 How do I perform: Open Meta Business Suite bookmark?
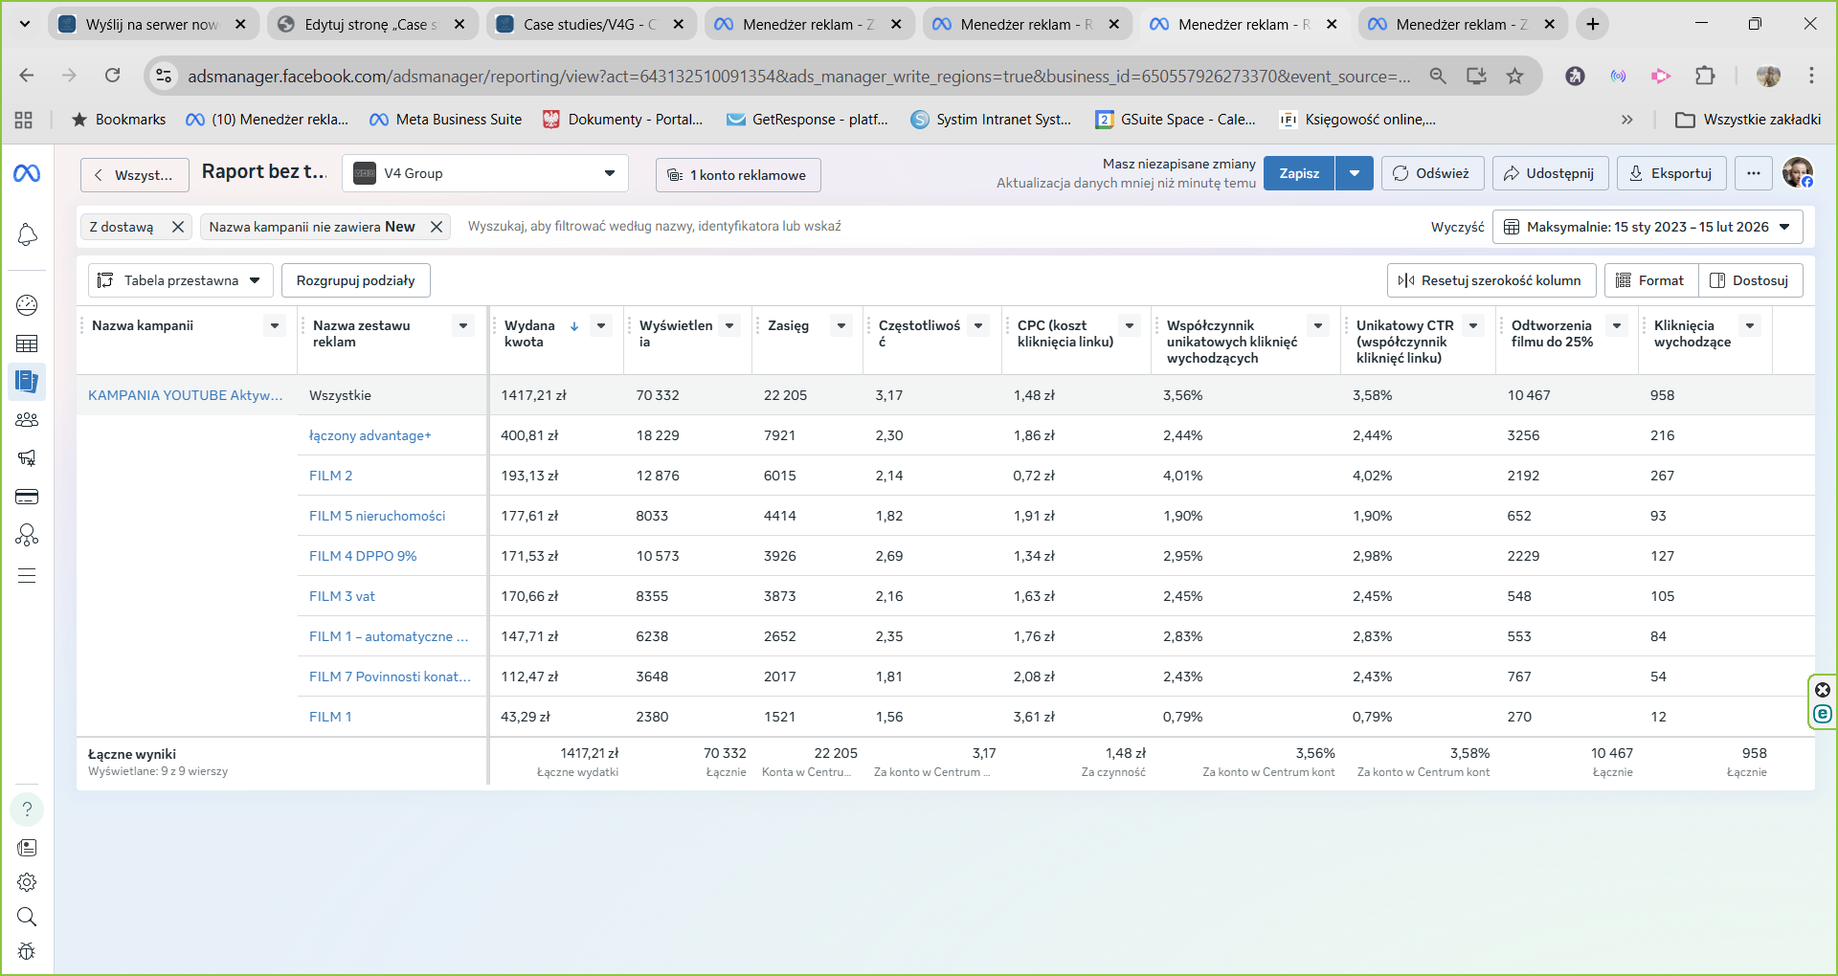point(446,120)
